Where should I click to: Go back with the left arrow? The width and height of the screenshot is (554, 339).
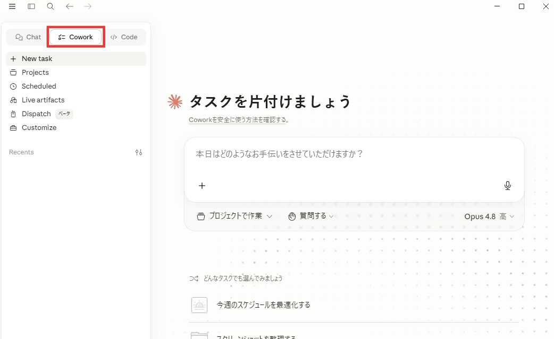point(70,6)
